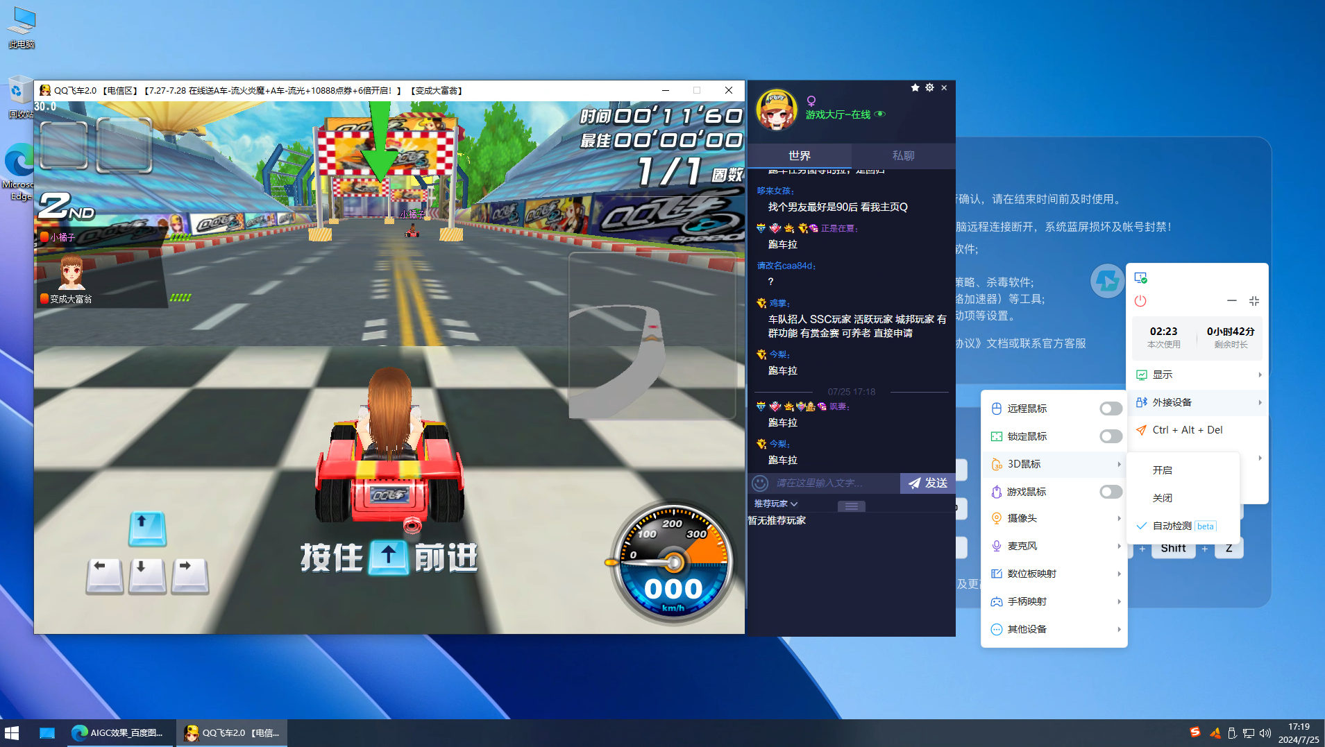The height and width of the screenshot is (747, 1325).
Task: Expand the 摄像头 submenu
Action: click(x=1054, y=518)
